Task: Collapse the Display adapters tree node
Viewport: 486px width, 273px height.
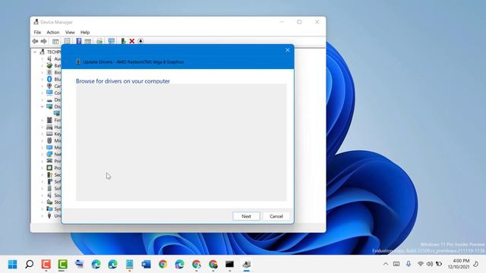Action: pos(43,106)
